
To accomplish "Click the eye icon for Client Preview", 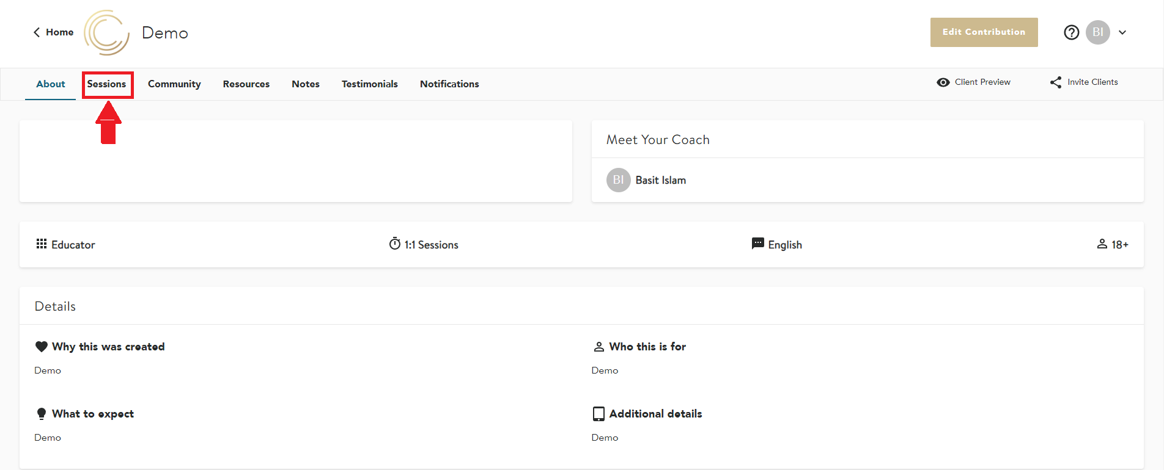I will tap(943, 82).
